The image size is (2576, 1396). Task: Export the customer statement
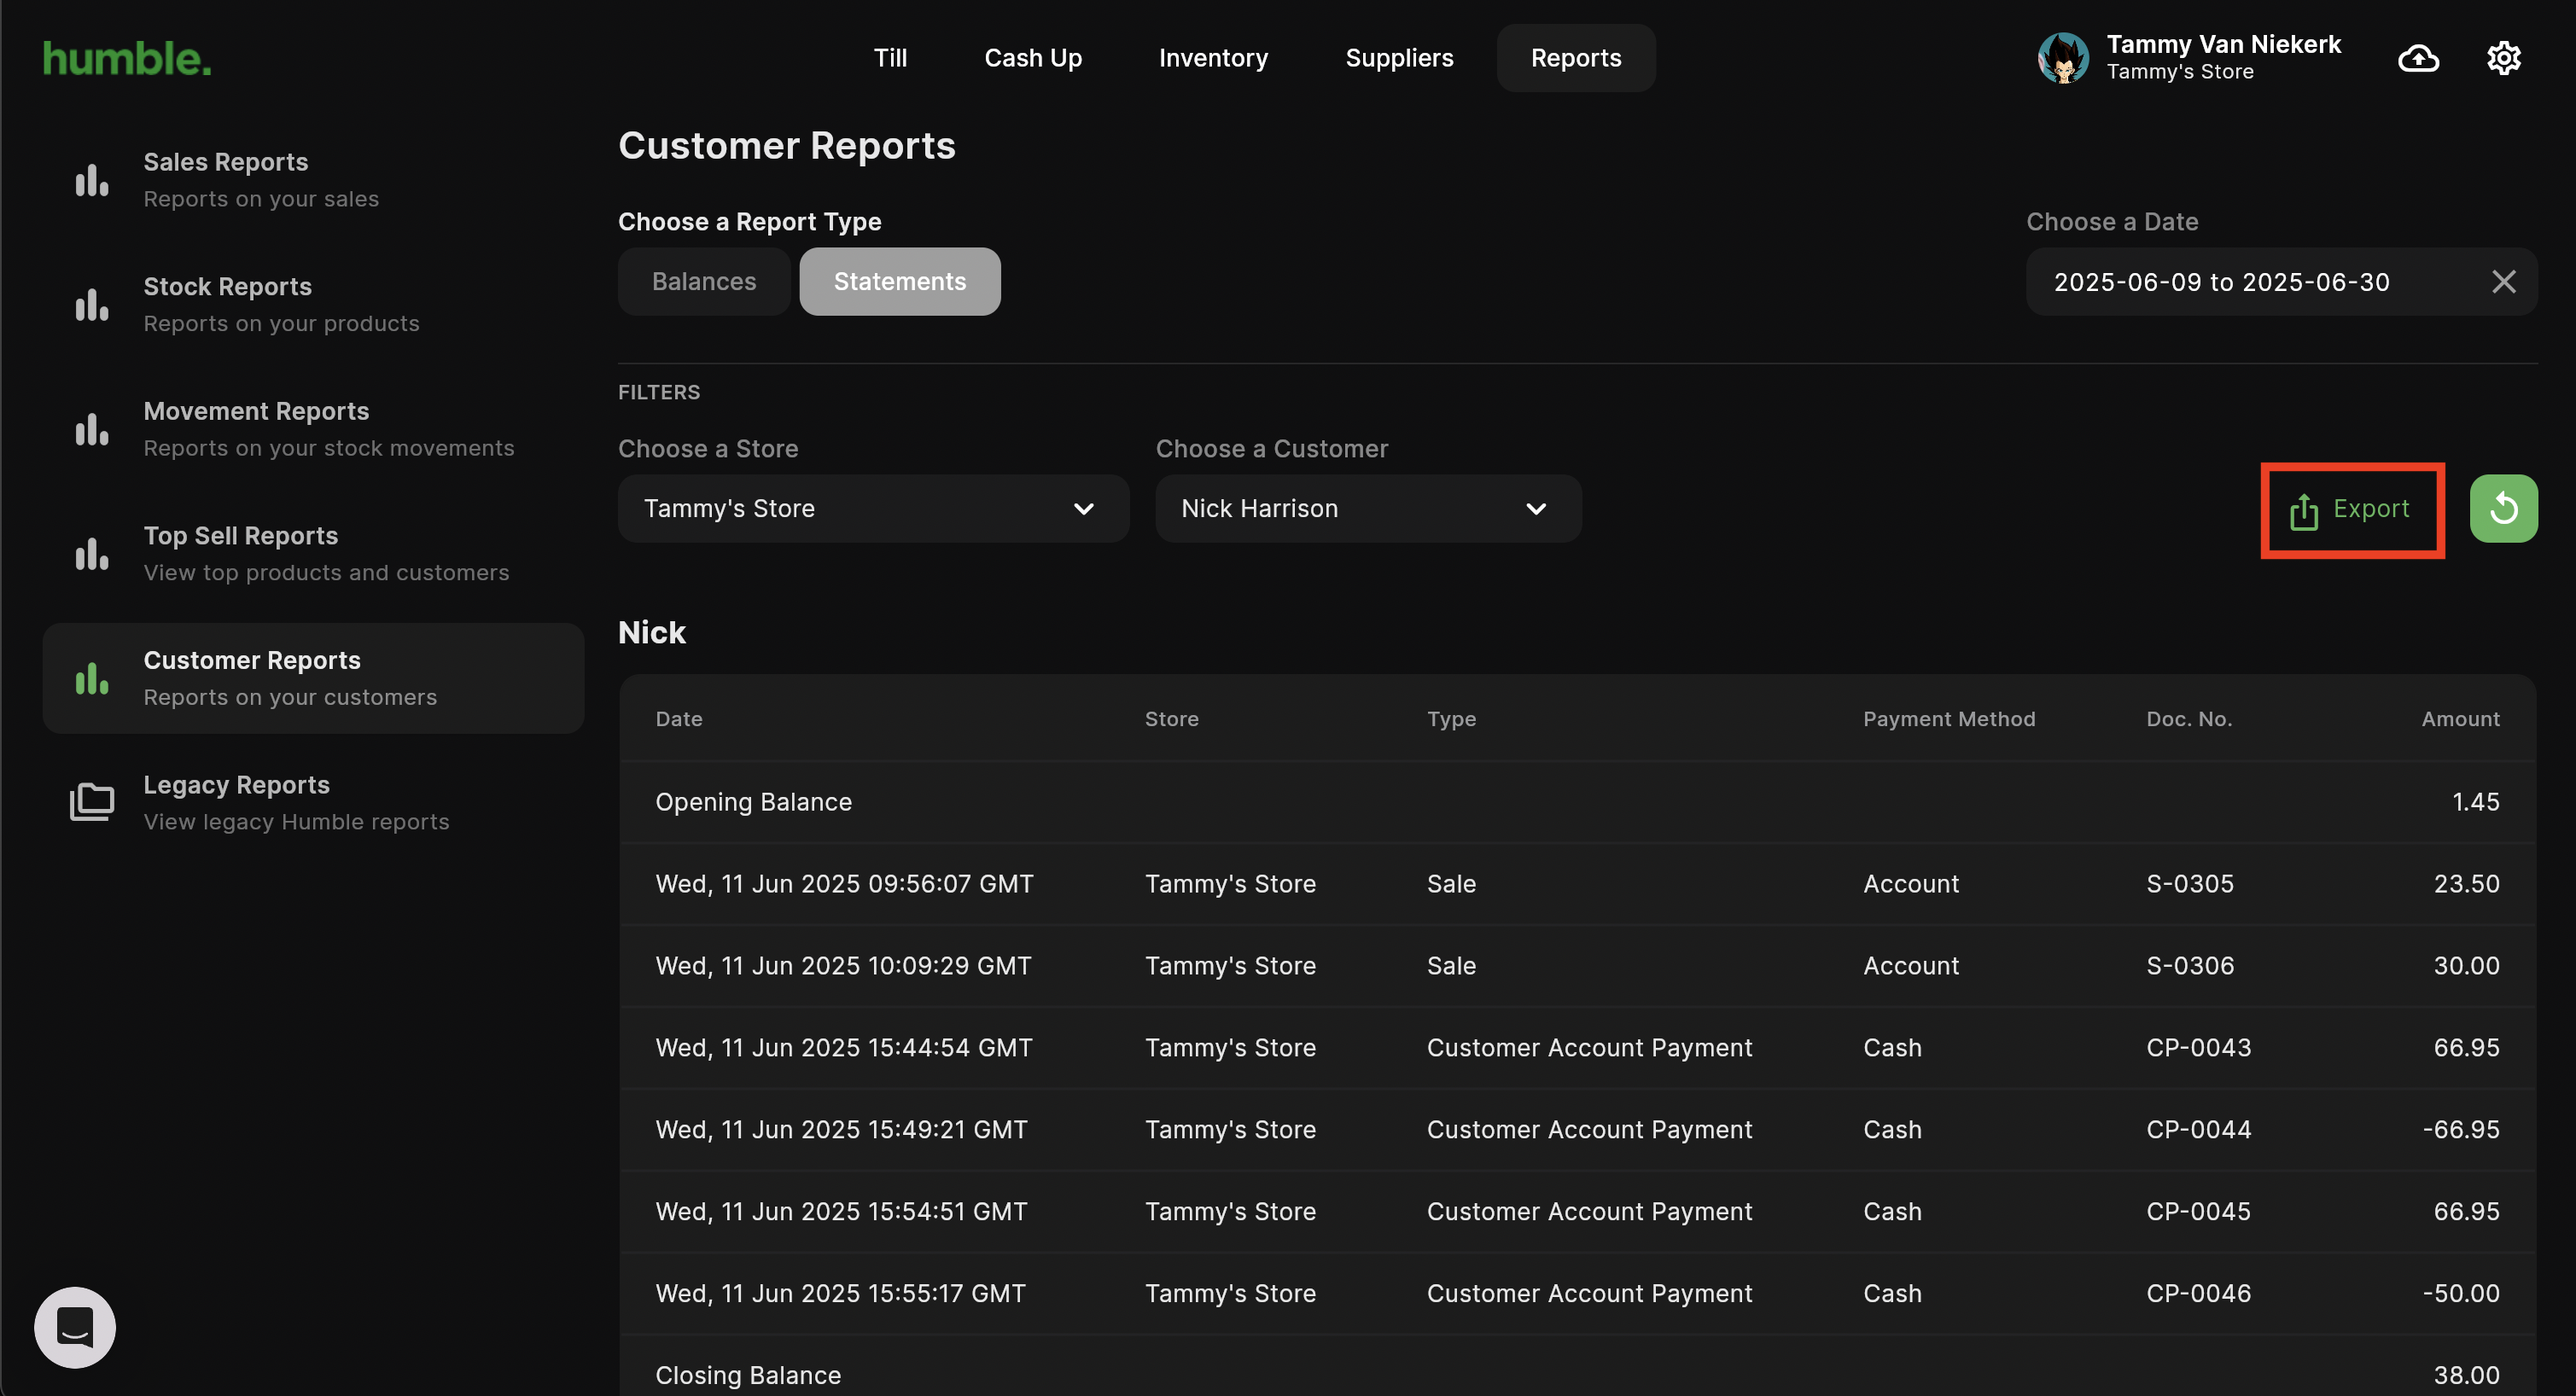(2351, 510)
